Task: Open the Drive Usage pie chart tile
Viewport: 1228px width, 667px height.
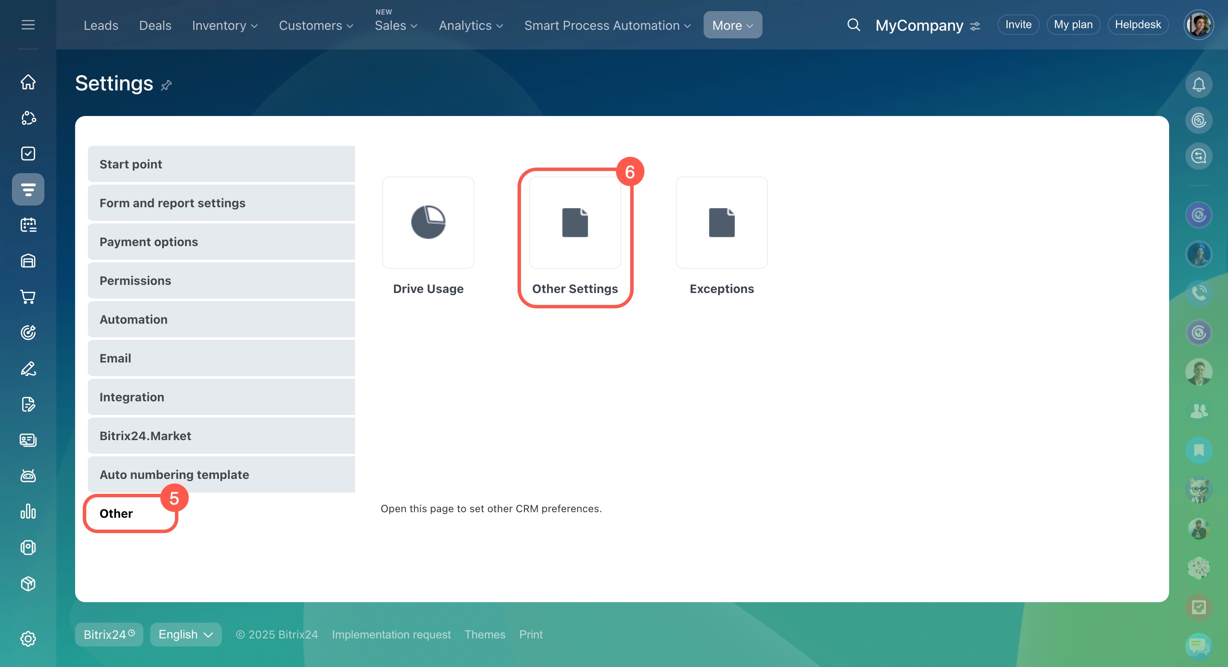Action: [x=428, y=223]
